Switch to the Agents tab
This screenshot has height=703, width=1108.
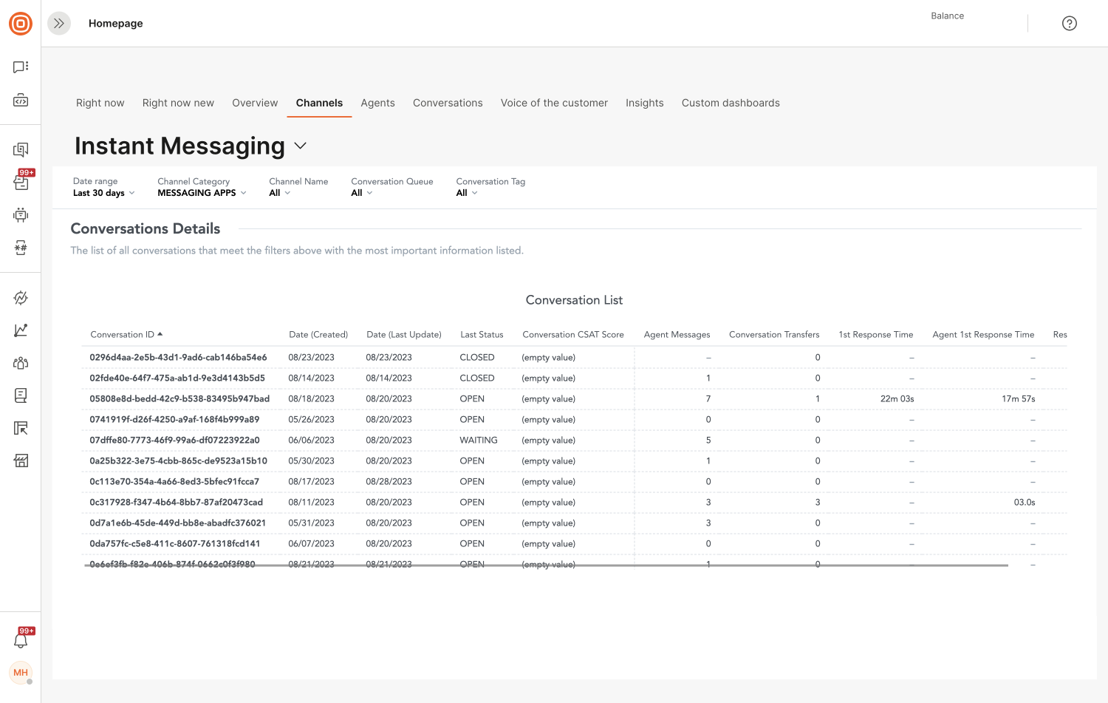click(377, 103)
